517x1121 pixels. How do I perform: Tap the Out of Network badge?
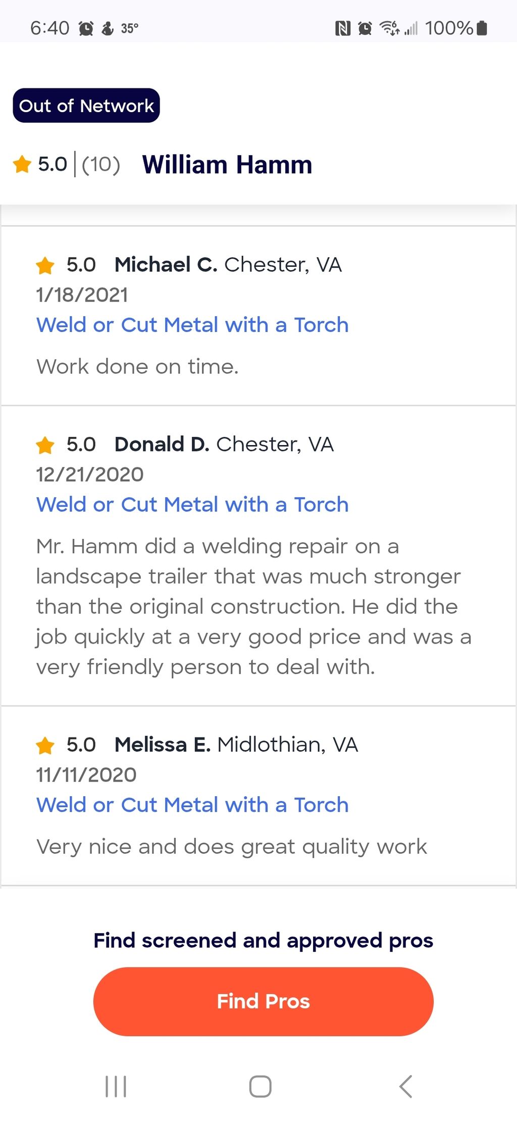86,106
